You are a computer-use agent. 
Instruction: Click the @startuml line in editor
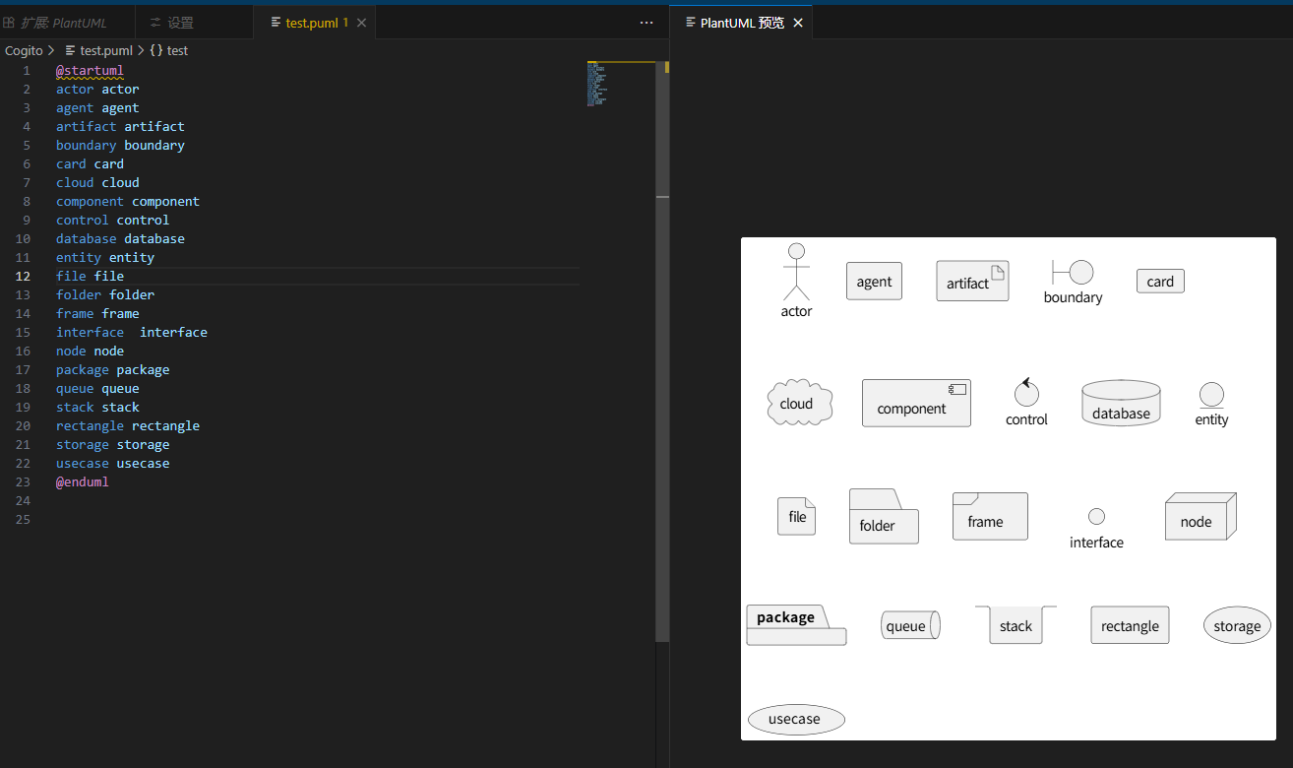(x=90, y=71)
